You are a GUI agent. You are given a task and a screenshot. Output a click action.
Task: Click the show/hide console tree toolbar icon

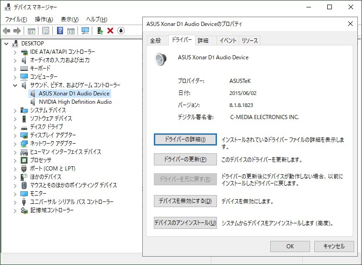click(x=32, y=31)
